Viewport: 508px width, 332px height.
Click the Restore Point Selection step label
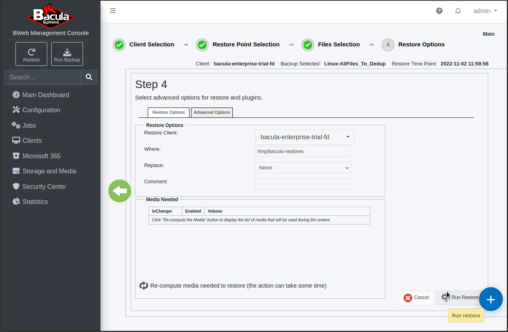246,44
